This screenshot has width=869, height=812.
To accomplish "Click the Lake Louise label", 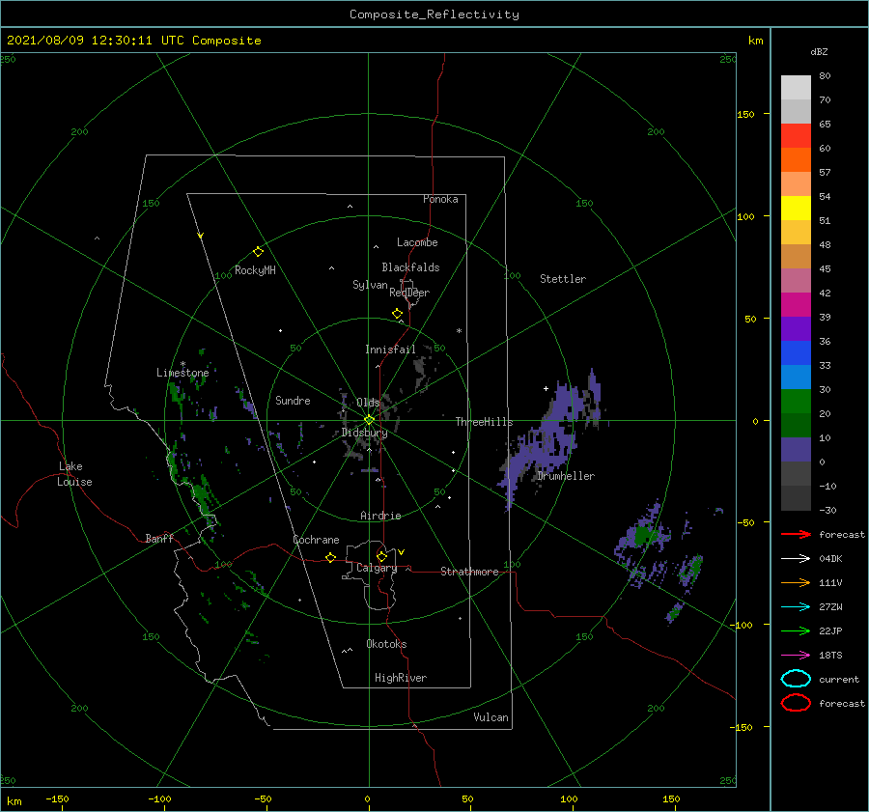I will pos(74,474).
